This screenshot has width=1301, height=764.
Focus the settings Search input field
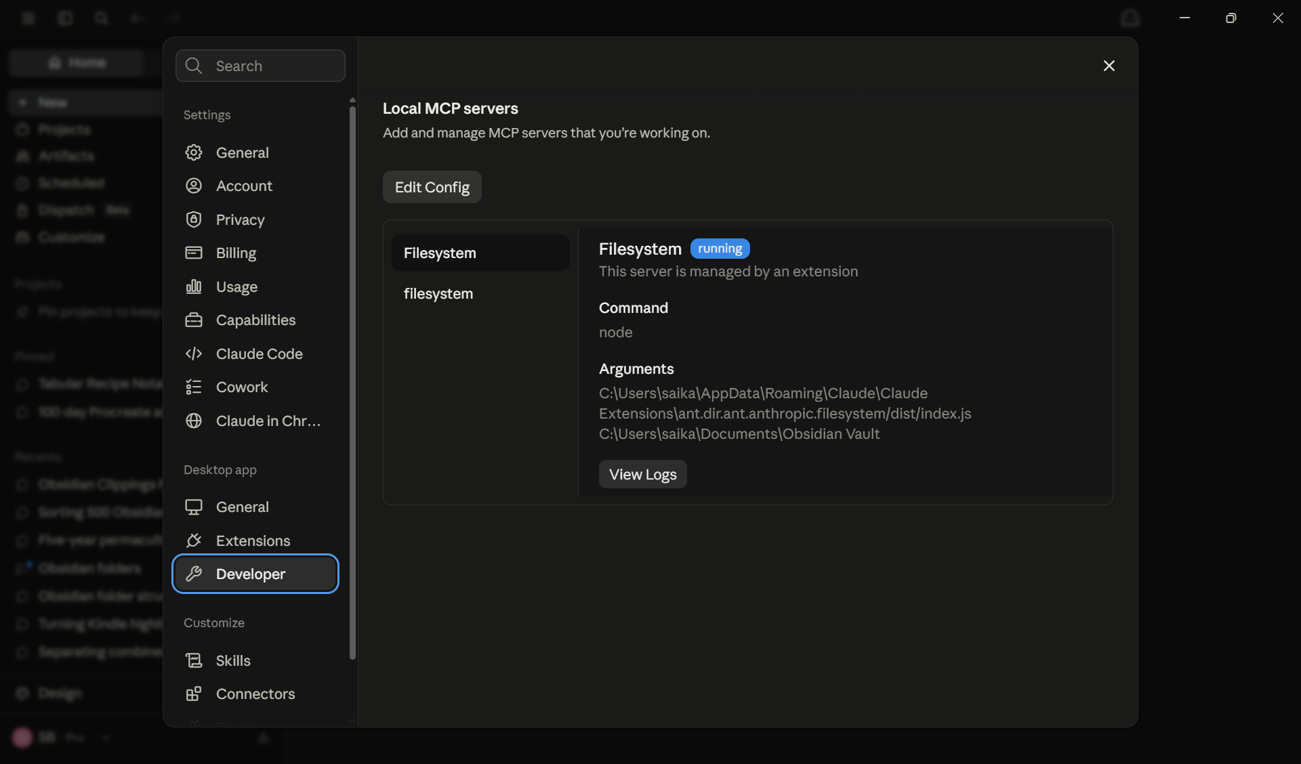(x=260, y=66)
